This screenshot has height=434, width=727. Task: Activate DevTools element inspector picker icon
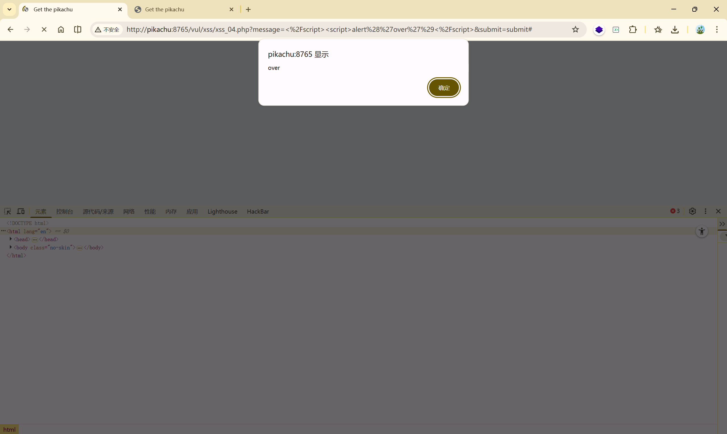click(8, 211)
